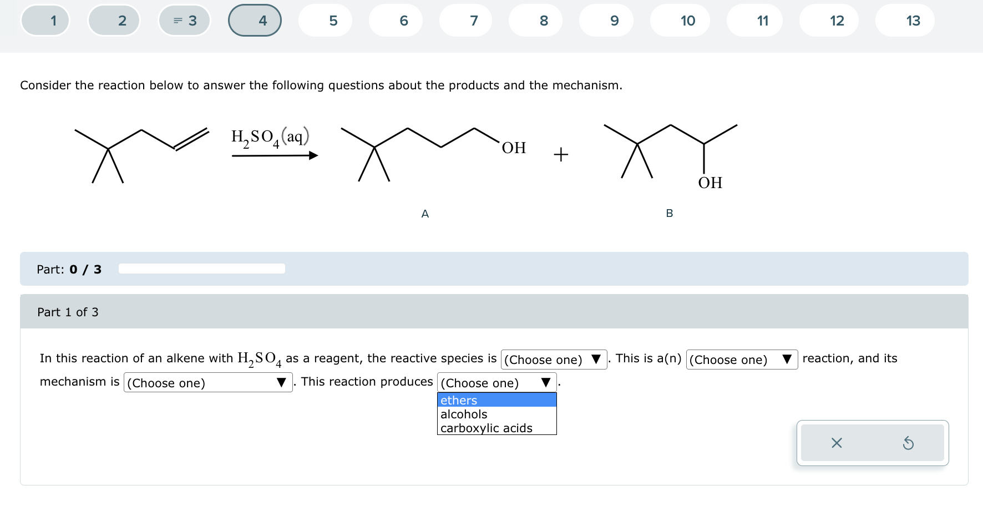983x506 pixels.
Task: Open the reactive species dropdown
Action: (x=554, y=360)
